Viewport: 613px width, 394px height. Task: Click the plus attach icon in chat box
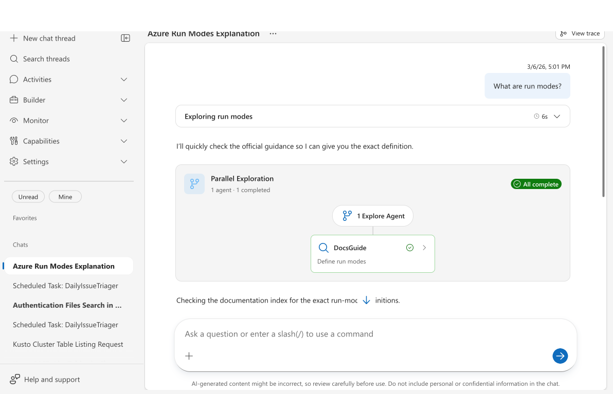pyautogui.click(x=189, y=356)
